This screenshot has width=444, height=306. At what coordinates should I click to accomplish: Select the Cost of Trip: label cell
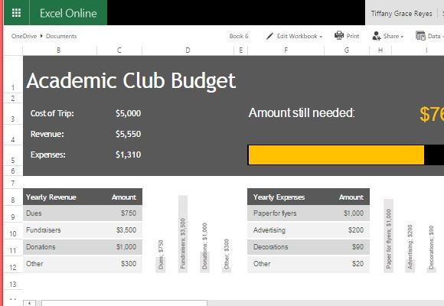click(52, 113)
